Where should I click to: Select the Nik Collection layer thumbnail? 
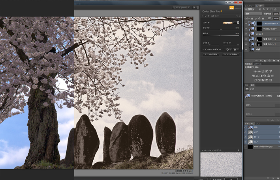(252, 23)
